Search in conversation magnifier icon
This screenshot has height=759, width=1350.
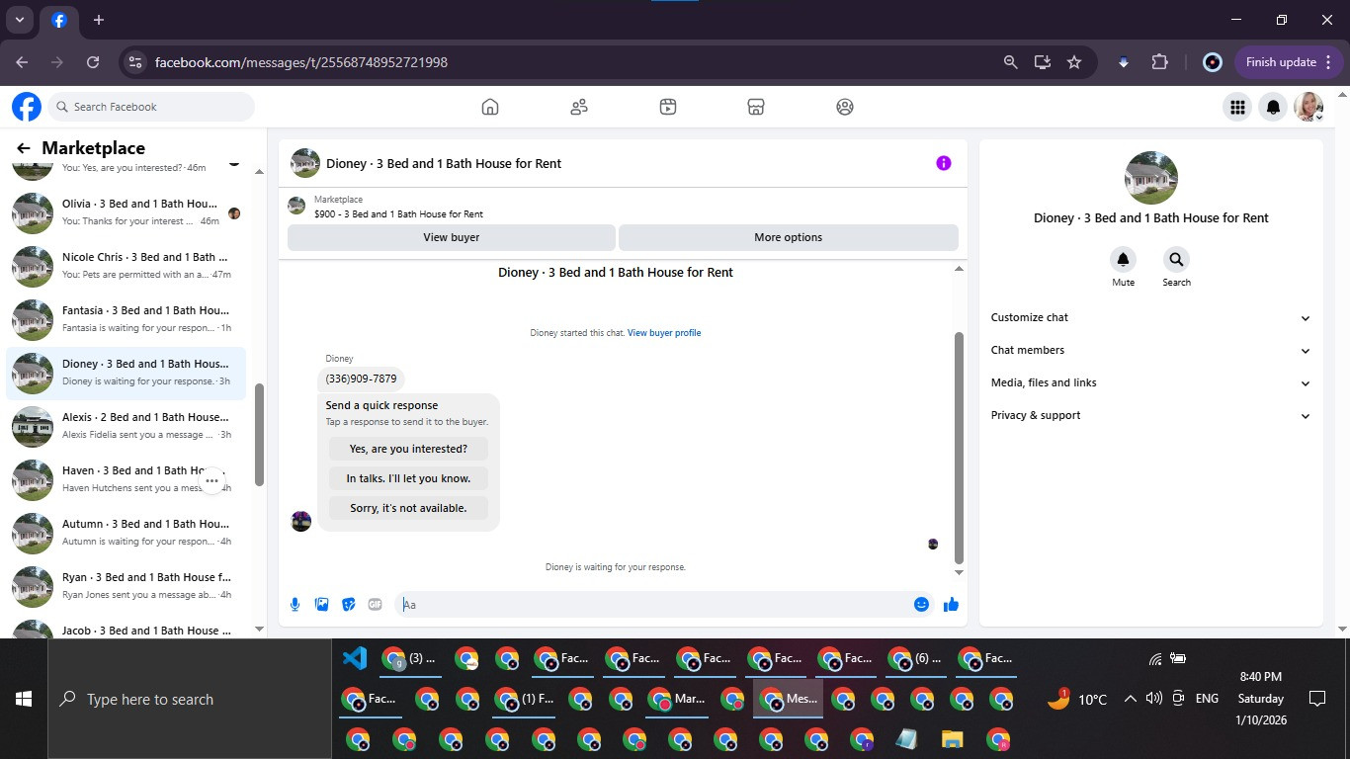(1176, 260)
